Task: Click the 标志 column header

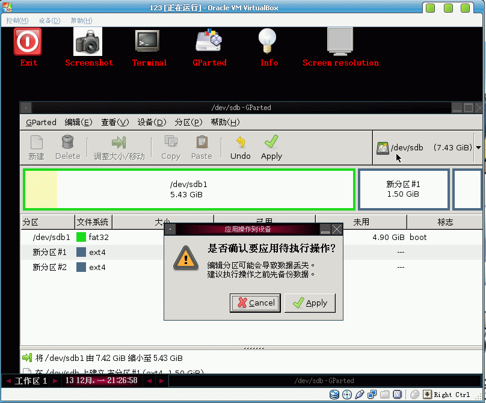Action: pyautogui.click(x=444, y=223)
